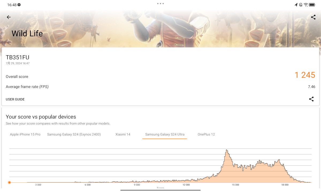Tap the Average frame rate (FPS) label

click(x=27, y=87)
